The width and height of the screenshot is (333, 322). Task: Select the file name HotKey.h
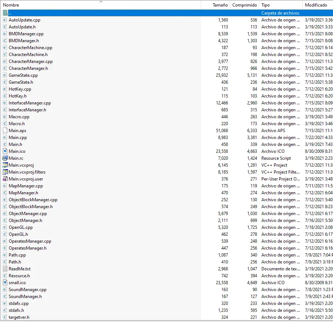[17, 96]
